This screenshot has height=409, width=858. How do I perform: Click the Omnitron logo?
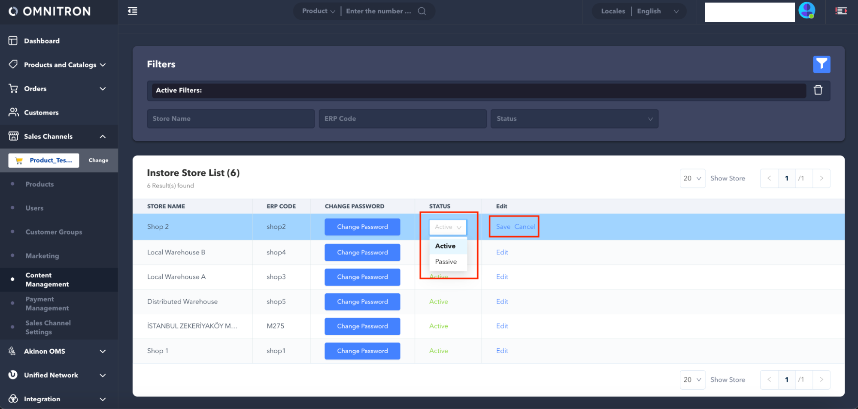(50, 12)
